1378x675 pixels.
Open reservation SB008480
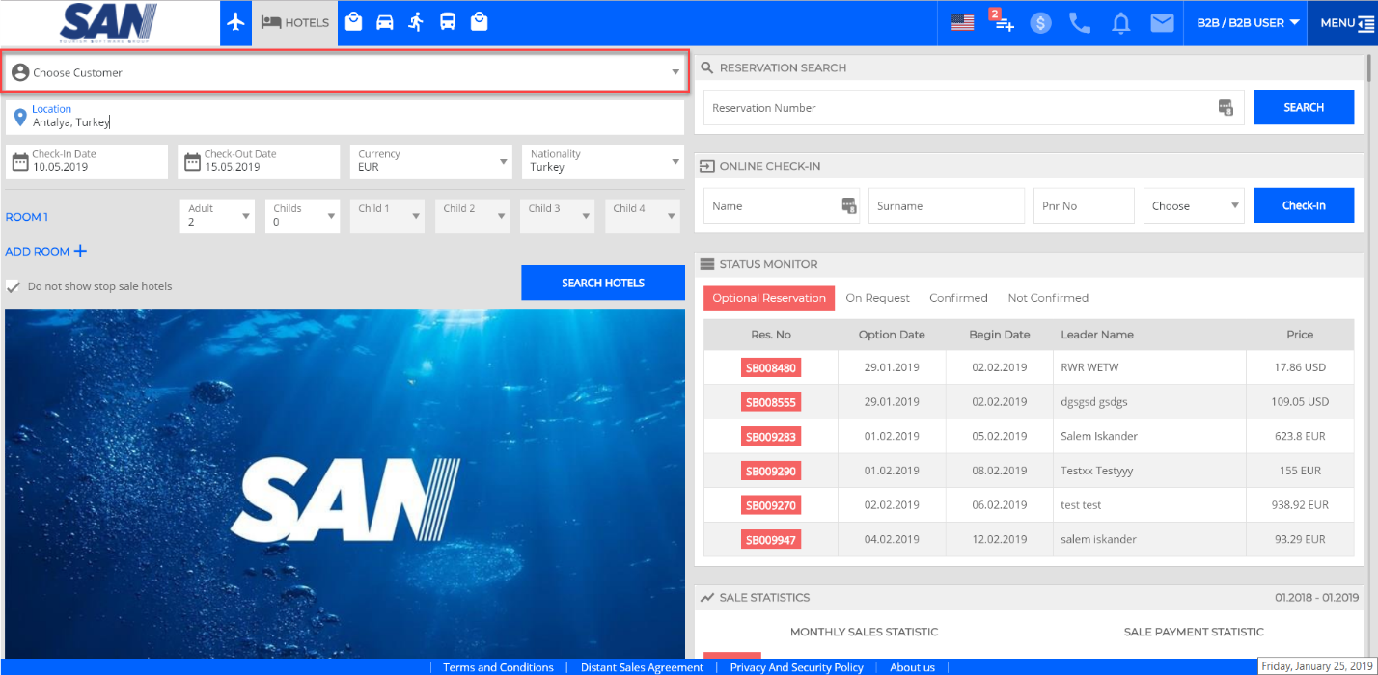click(x=770, y=367)
